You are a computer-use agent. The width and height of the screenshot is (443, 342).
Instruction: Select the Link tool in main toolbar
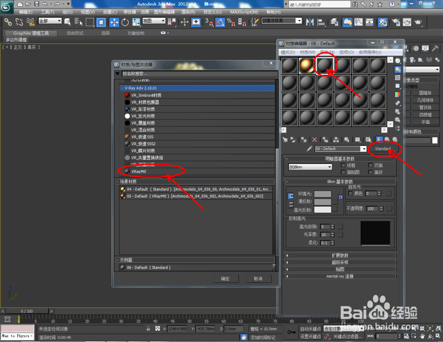[x=8, y=22]
